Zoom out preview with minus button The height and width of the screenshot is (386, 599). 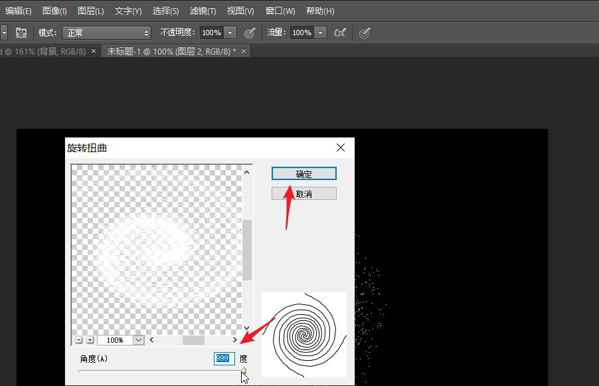pyautogui.click(x=79, y=339)
